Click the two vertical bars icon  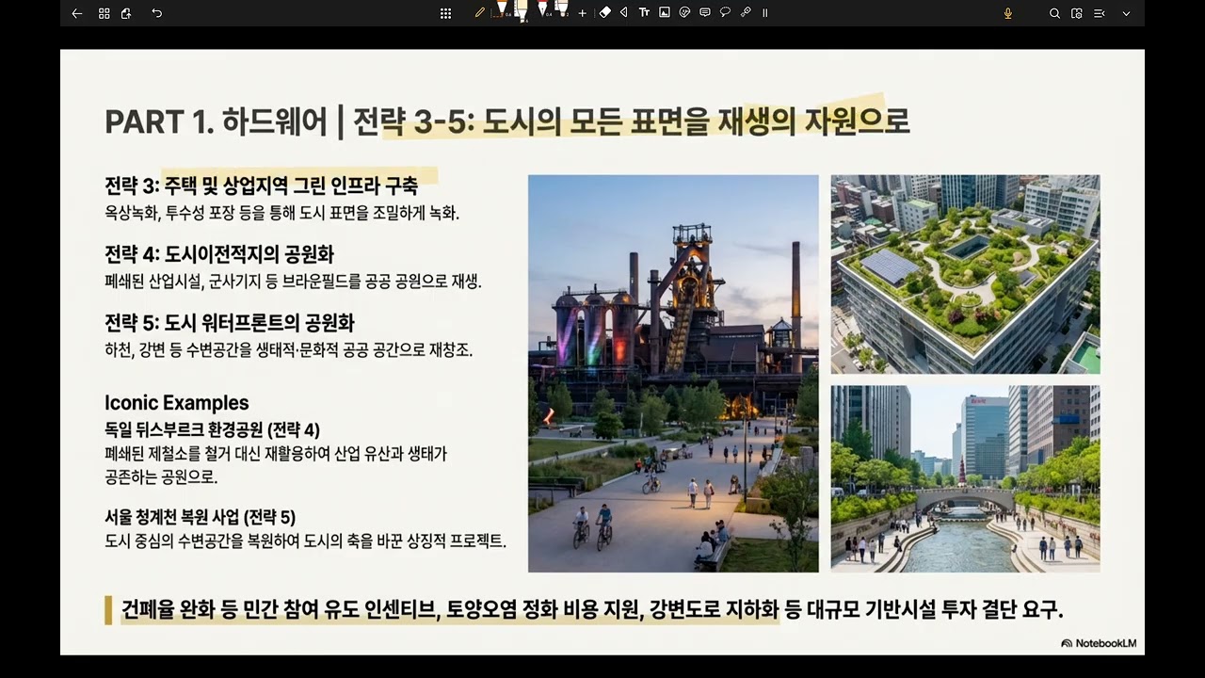(x=765, y=13)
